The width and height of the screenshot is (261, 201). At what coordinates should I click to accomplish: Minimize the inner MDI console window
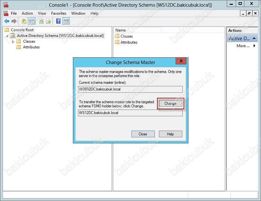click(x=243, y=13)
